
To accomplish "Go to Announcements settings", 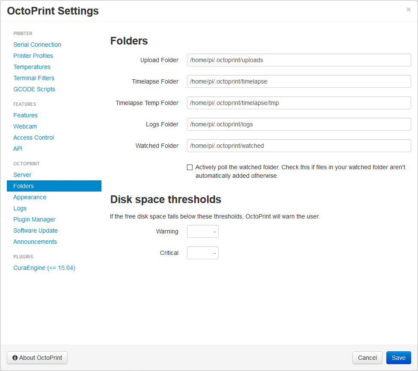I will (x=35, y=242).
